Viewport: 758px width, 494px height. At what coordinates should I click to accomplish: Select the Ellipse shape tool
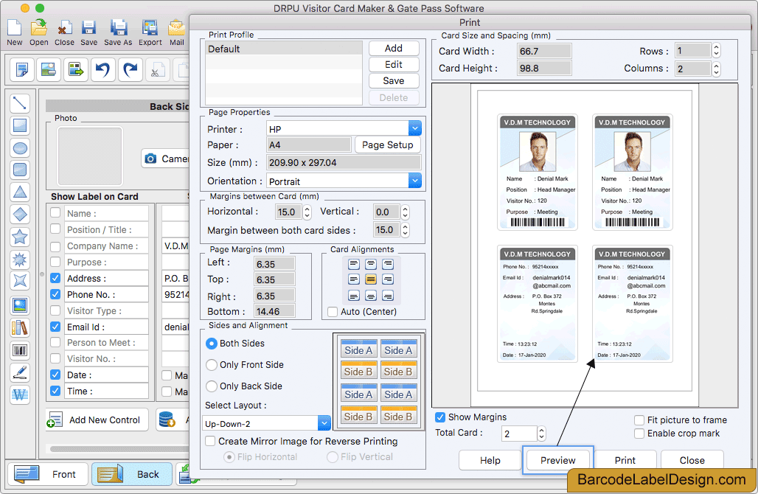pos(20,148)
